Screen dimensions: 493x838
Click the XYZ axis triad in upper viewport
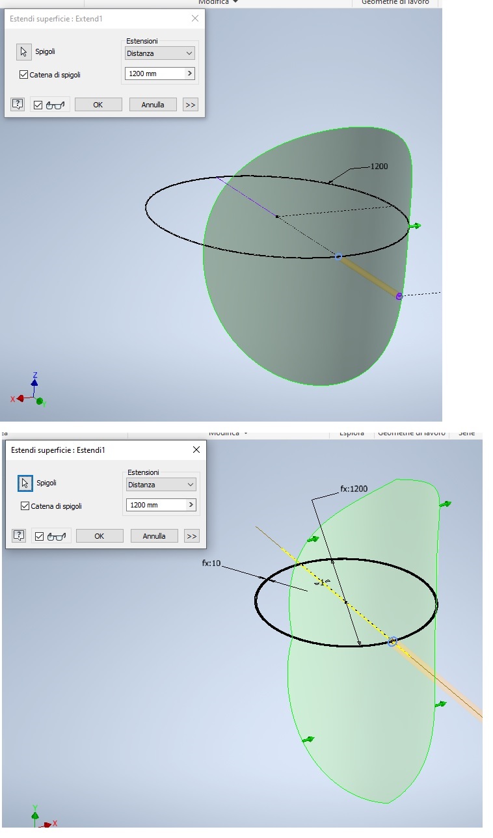[29, 390]
